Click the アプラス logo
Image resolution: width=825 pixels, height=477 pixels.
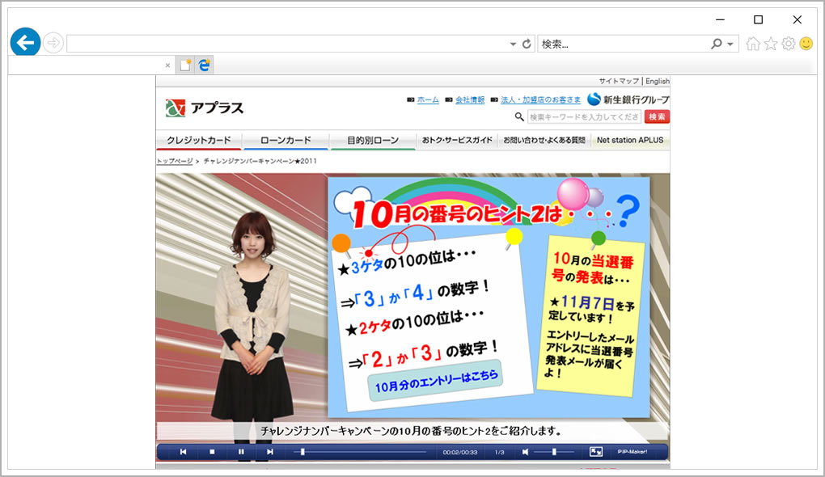click(x=205, y=108)
